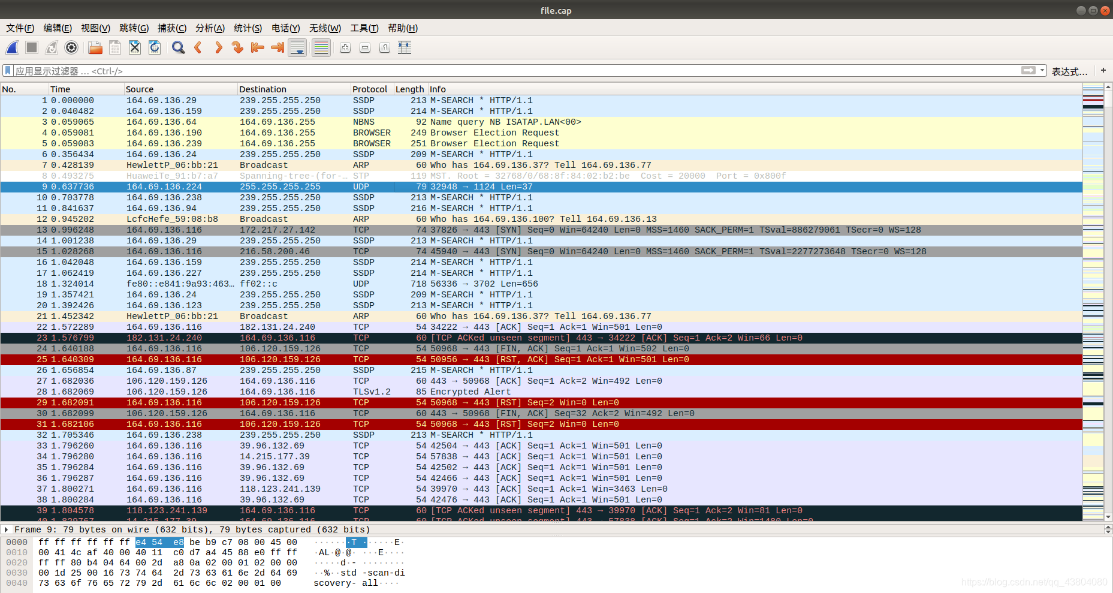Expand the Frame 9 details tree
The height and width of the screenshot is (593, 1113).
point(7,529)
